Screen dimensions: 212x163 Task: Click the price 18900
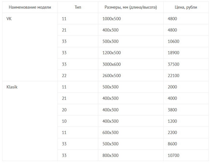pyautogui.click(x=186, y=53)
